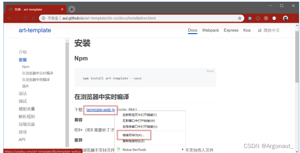Open 压缩页面 in the sidebar
This screenshot has width=300, height=153.
[26, 124]
